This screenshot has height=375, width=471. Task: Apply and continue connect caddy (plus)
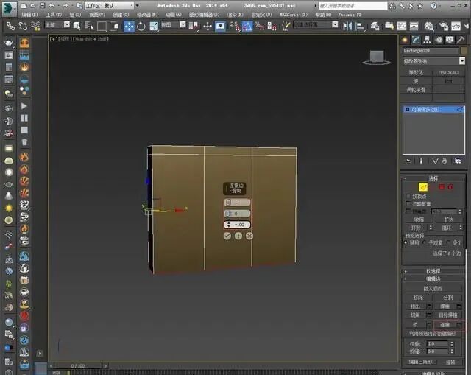coord(238,236)
